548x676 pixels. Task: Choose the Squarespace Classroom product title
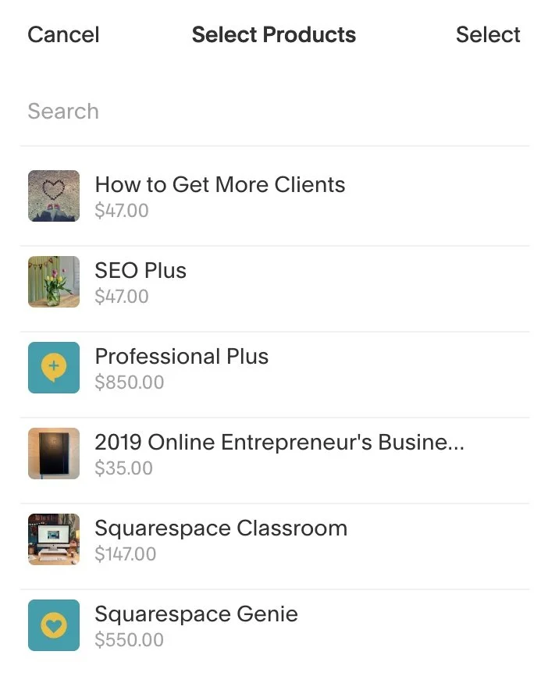click(221, 528)
